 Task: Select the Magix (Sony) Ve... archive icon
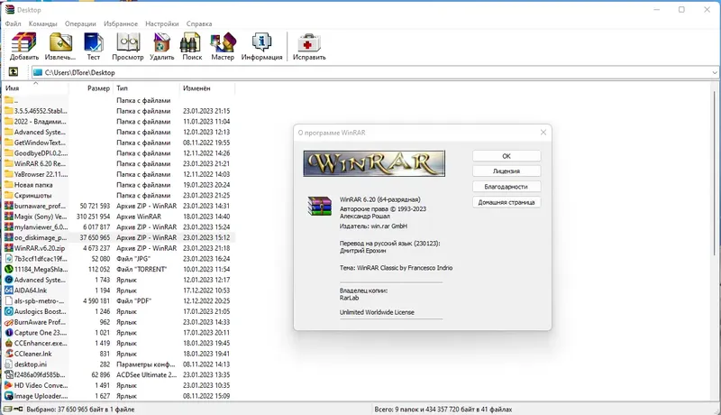point(9,217)
